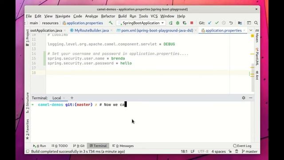Rerun SpringBootApplication with the green rerun icon
Screen dimensions: 284x160
(x=170, y=23)
